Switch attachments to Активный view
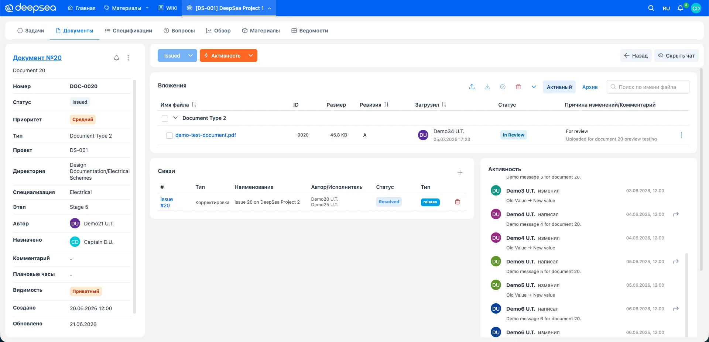 coord(559,87)
